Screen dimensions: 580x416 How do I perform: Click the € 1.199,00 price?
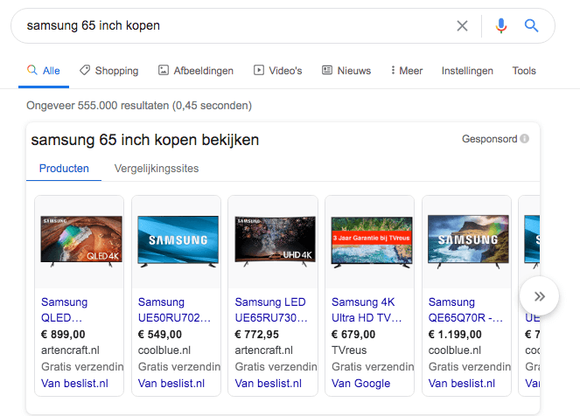click(x=455, y=335)
